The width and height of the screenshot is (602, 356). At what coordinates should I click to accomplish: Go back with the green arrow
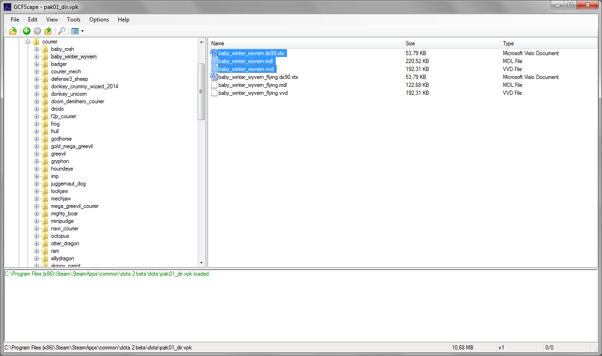27,31
